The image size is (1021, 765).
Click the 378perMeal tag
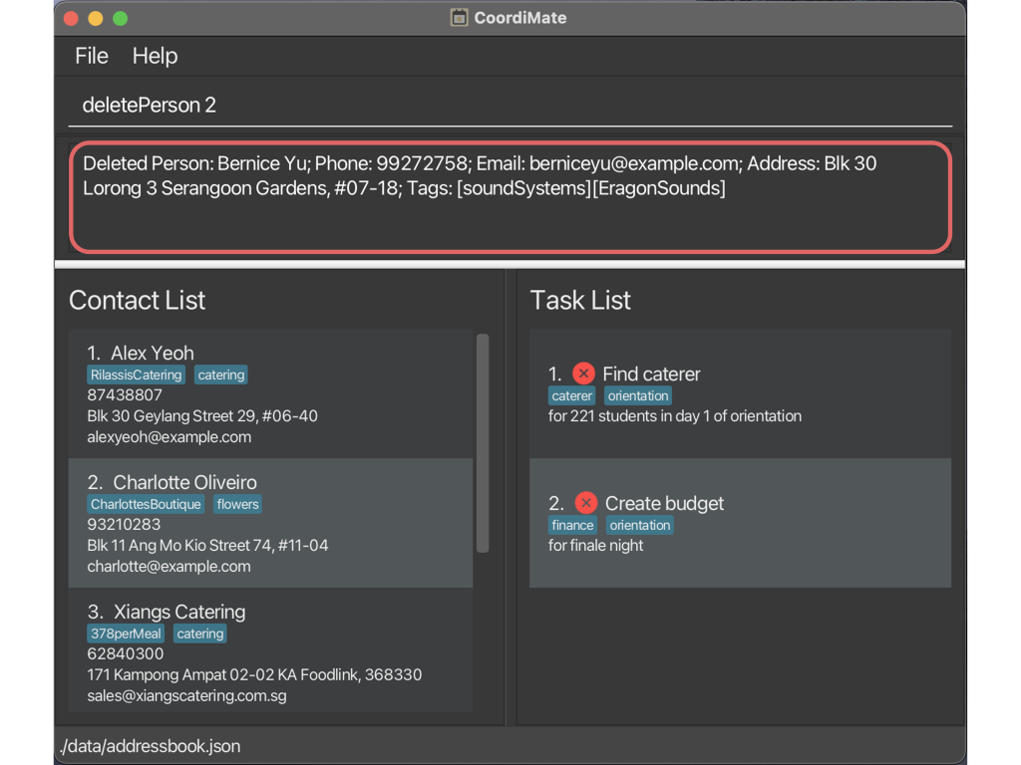coord(126,635)
